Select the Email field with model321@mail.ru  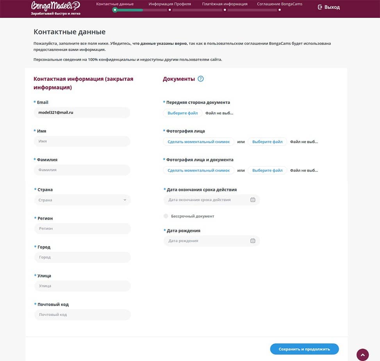[x=82, y=112]
